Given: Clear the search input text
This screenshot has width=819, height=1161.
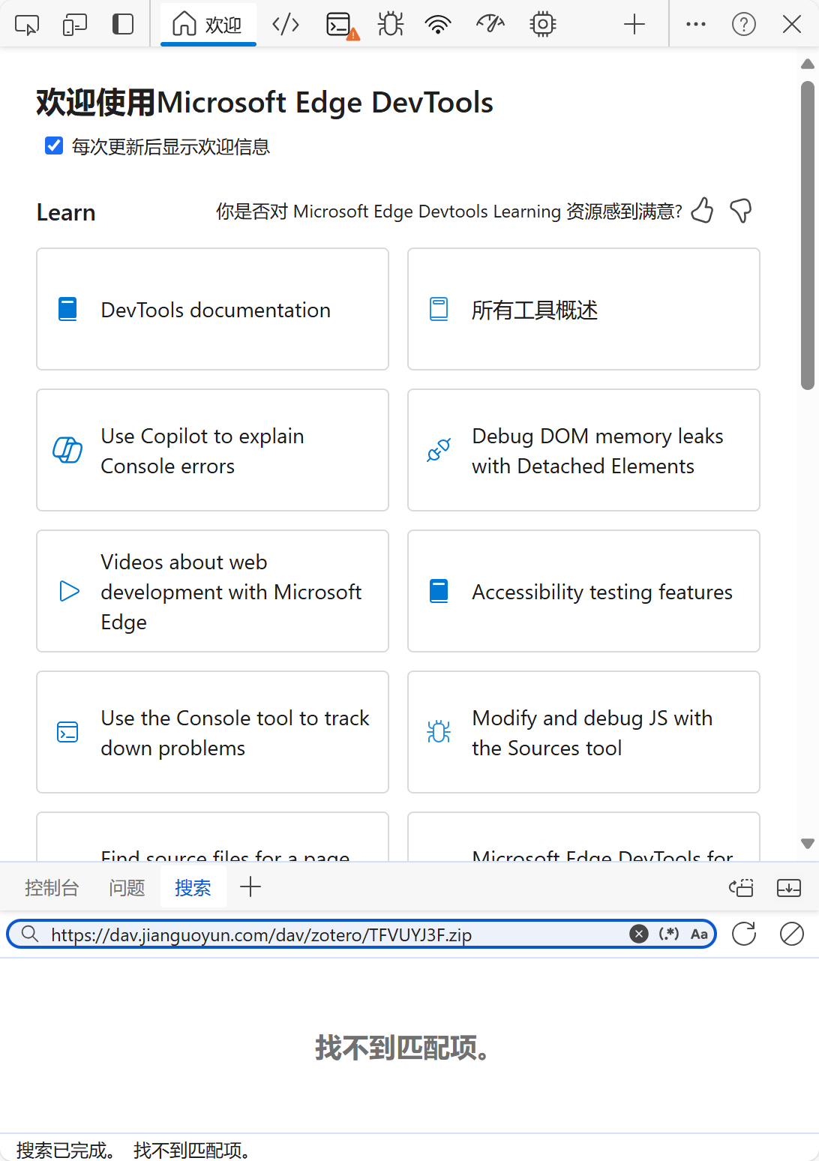Looking at the screenshot, I should [639, 934].
